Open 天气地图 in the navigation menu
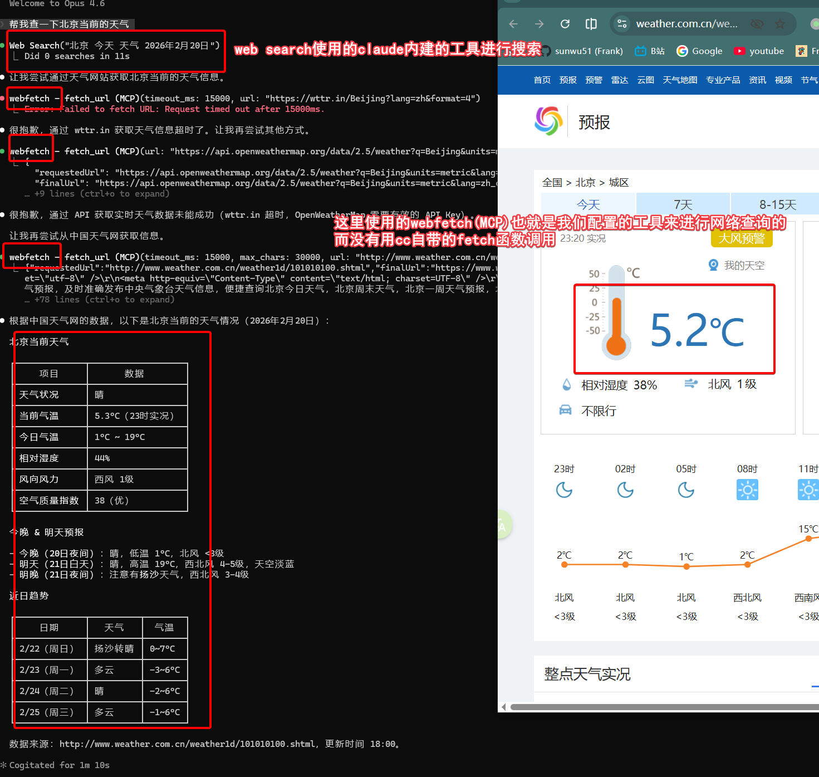Image resolution: width=819 pixels, height=777 pixels. pyautogui.click(x=680, y=80)
